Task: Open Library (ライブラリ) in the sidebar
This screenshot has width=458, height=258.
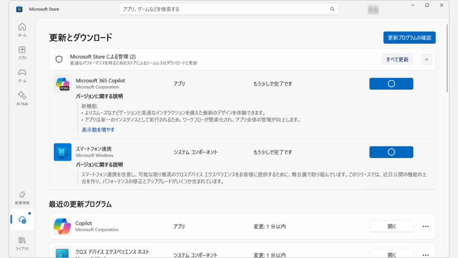Action: tap(22, 243)
